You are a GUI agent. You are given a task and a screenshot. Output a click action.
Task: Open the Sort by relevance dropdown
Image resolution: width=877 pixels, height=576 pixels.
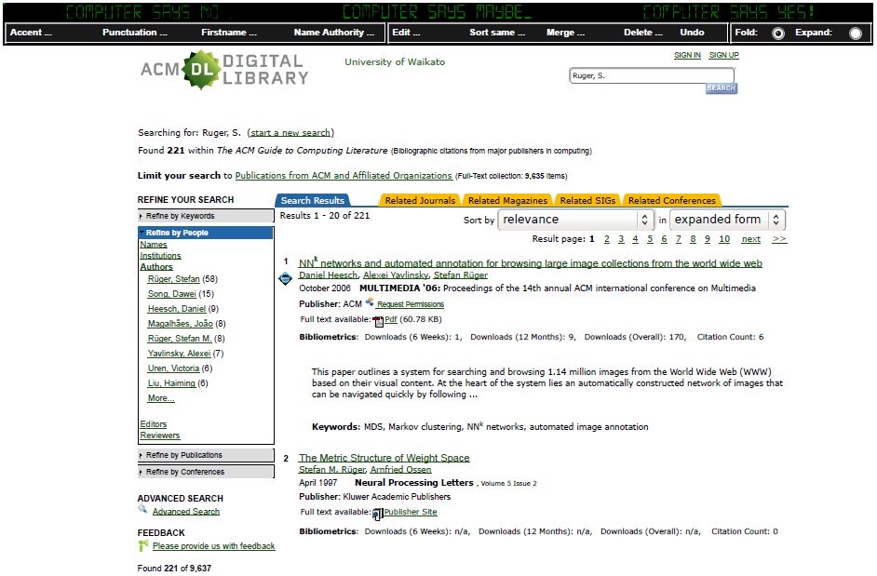click(x=575, y=220)
